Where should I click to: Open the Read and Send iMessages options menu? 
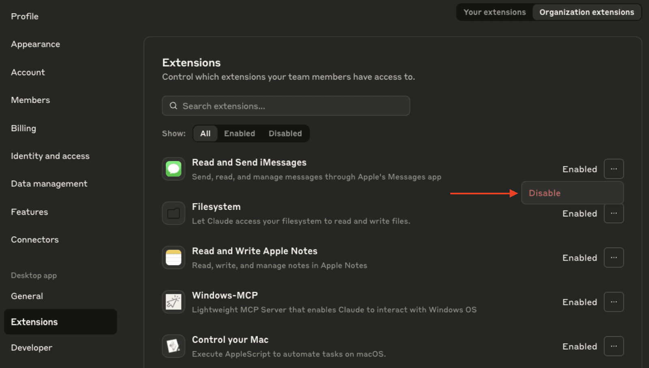(x=614, y=169)
